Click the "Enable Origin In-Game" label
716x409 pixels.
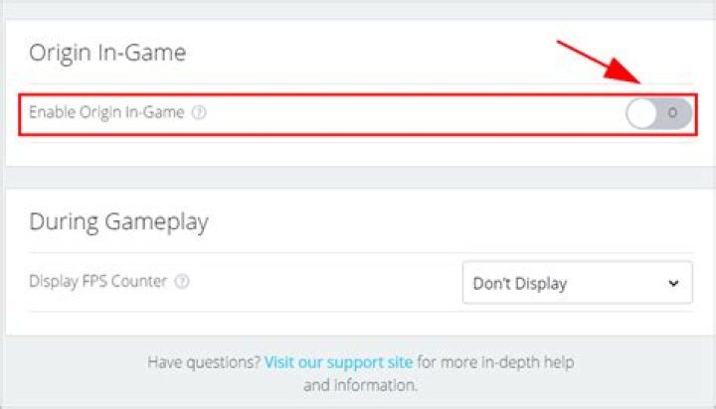click(106, 113)
